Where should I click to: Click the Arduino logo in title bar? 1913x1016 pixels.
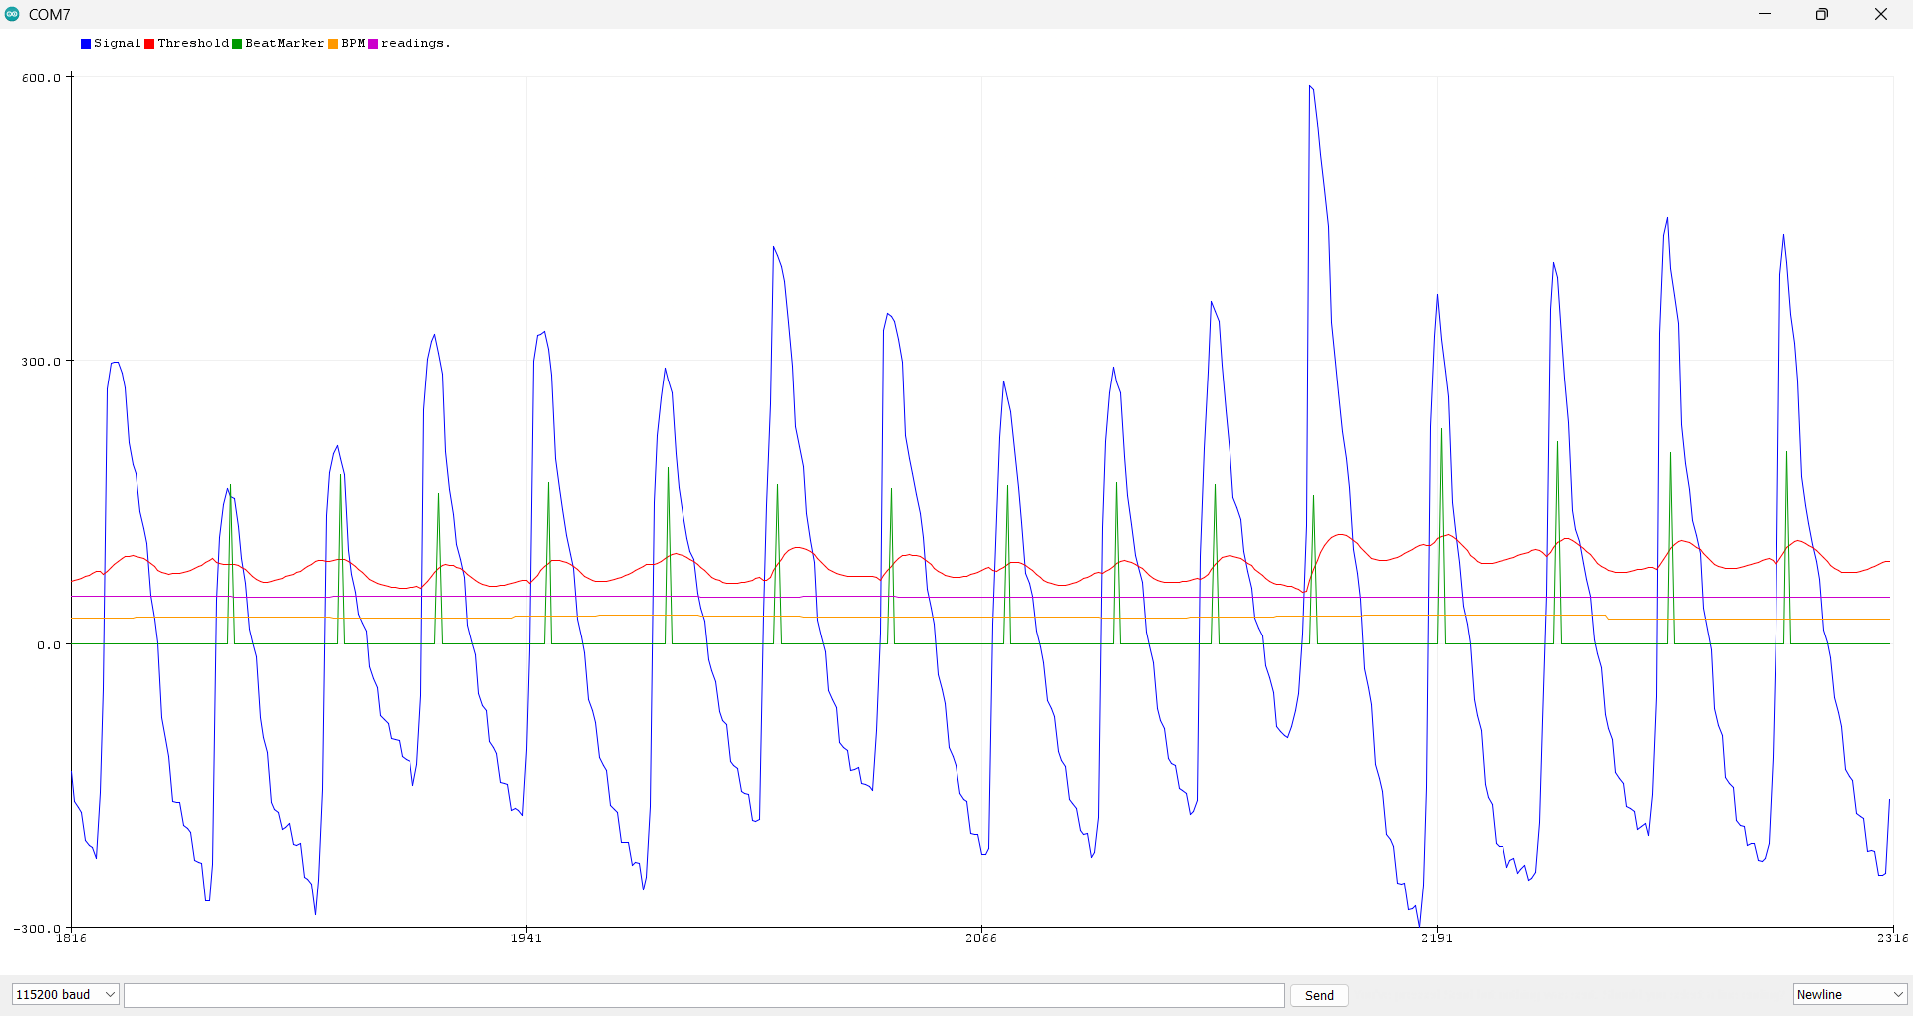pyautogui.click(x=12, y=14)
